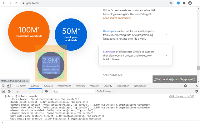Screen dimensions: 200x125
Task: Click the 'Businesses' link
Action: 109,52
